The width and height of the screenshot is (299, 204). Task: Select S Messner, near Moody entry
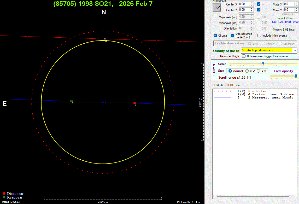(271, 97)
